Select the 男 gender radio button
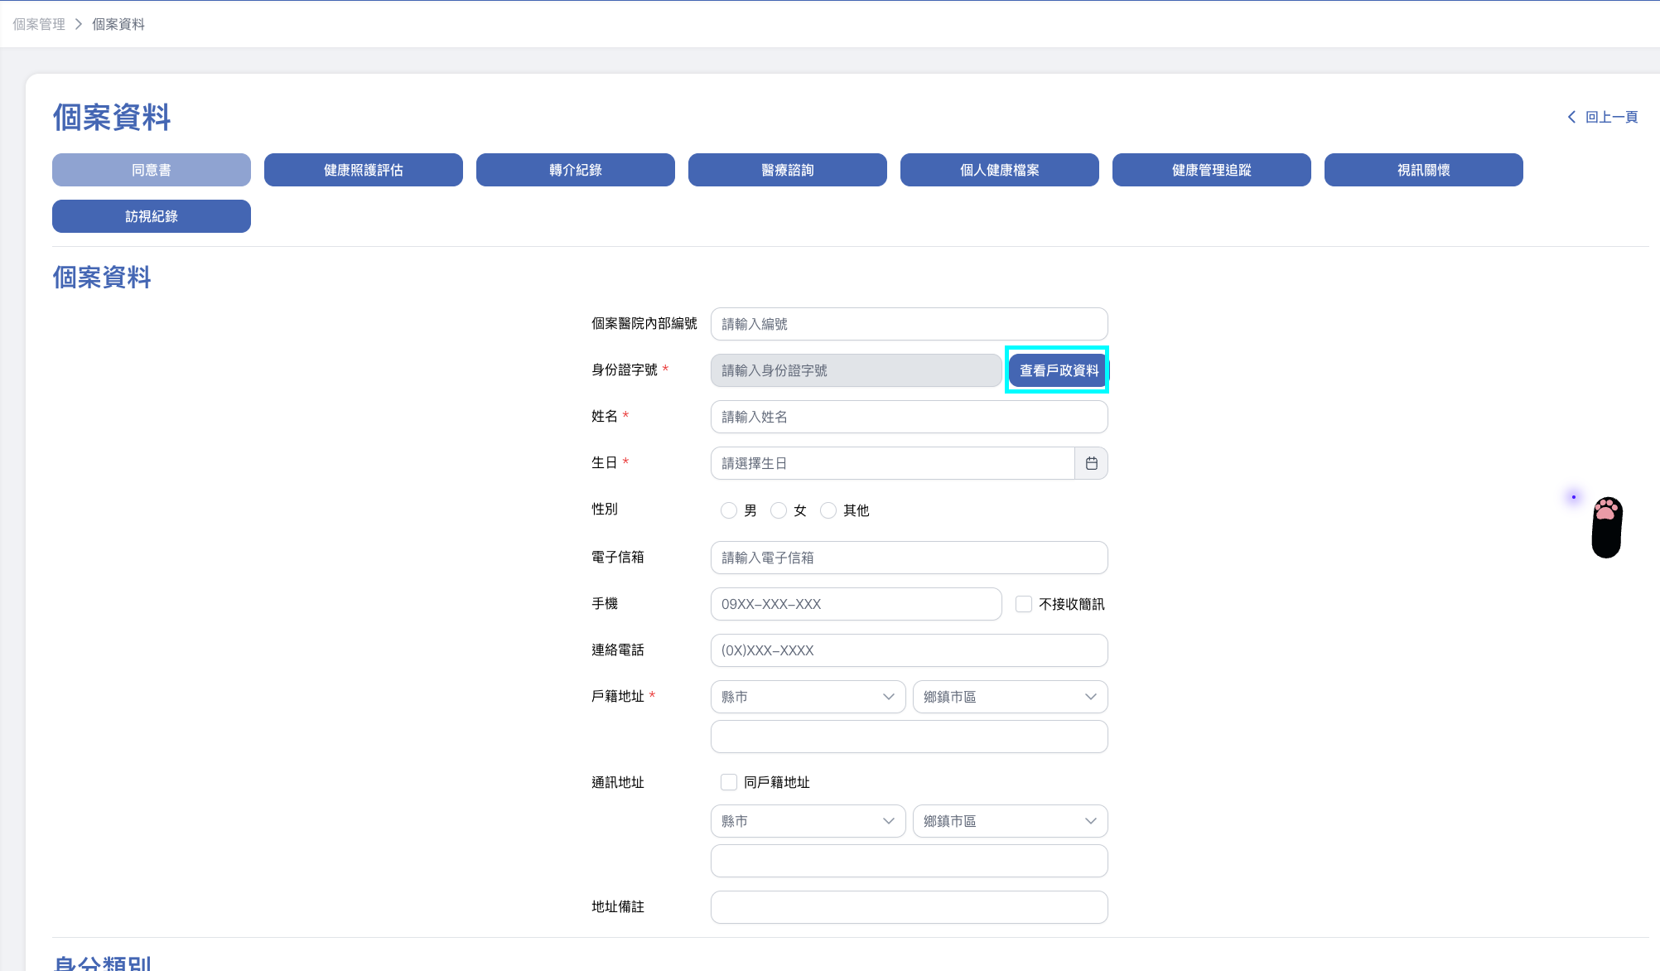The image size is (1660, 971). click(729, 510)
